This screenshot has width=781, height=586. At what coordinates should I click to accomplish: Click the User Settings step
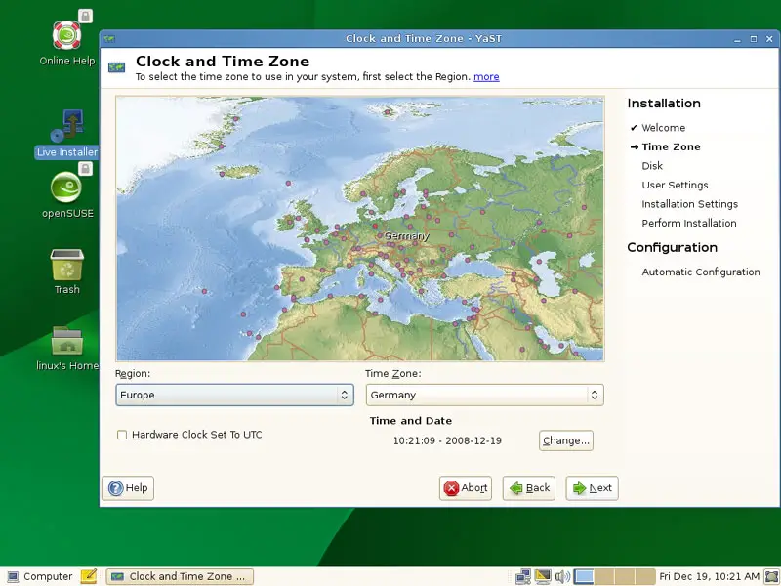pyautogui.click(x=675, y=185)
